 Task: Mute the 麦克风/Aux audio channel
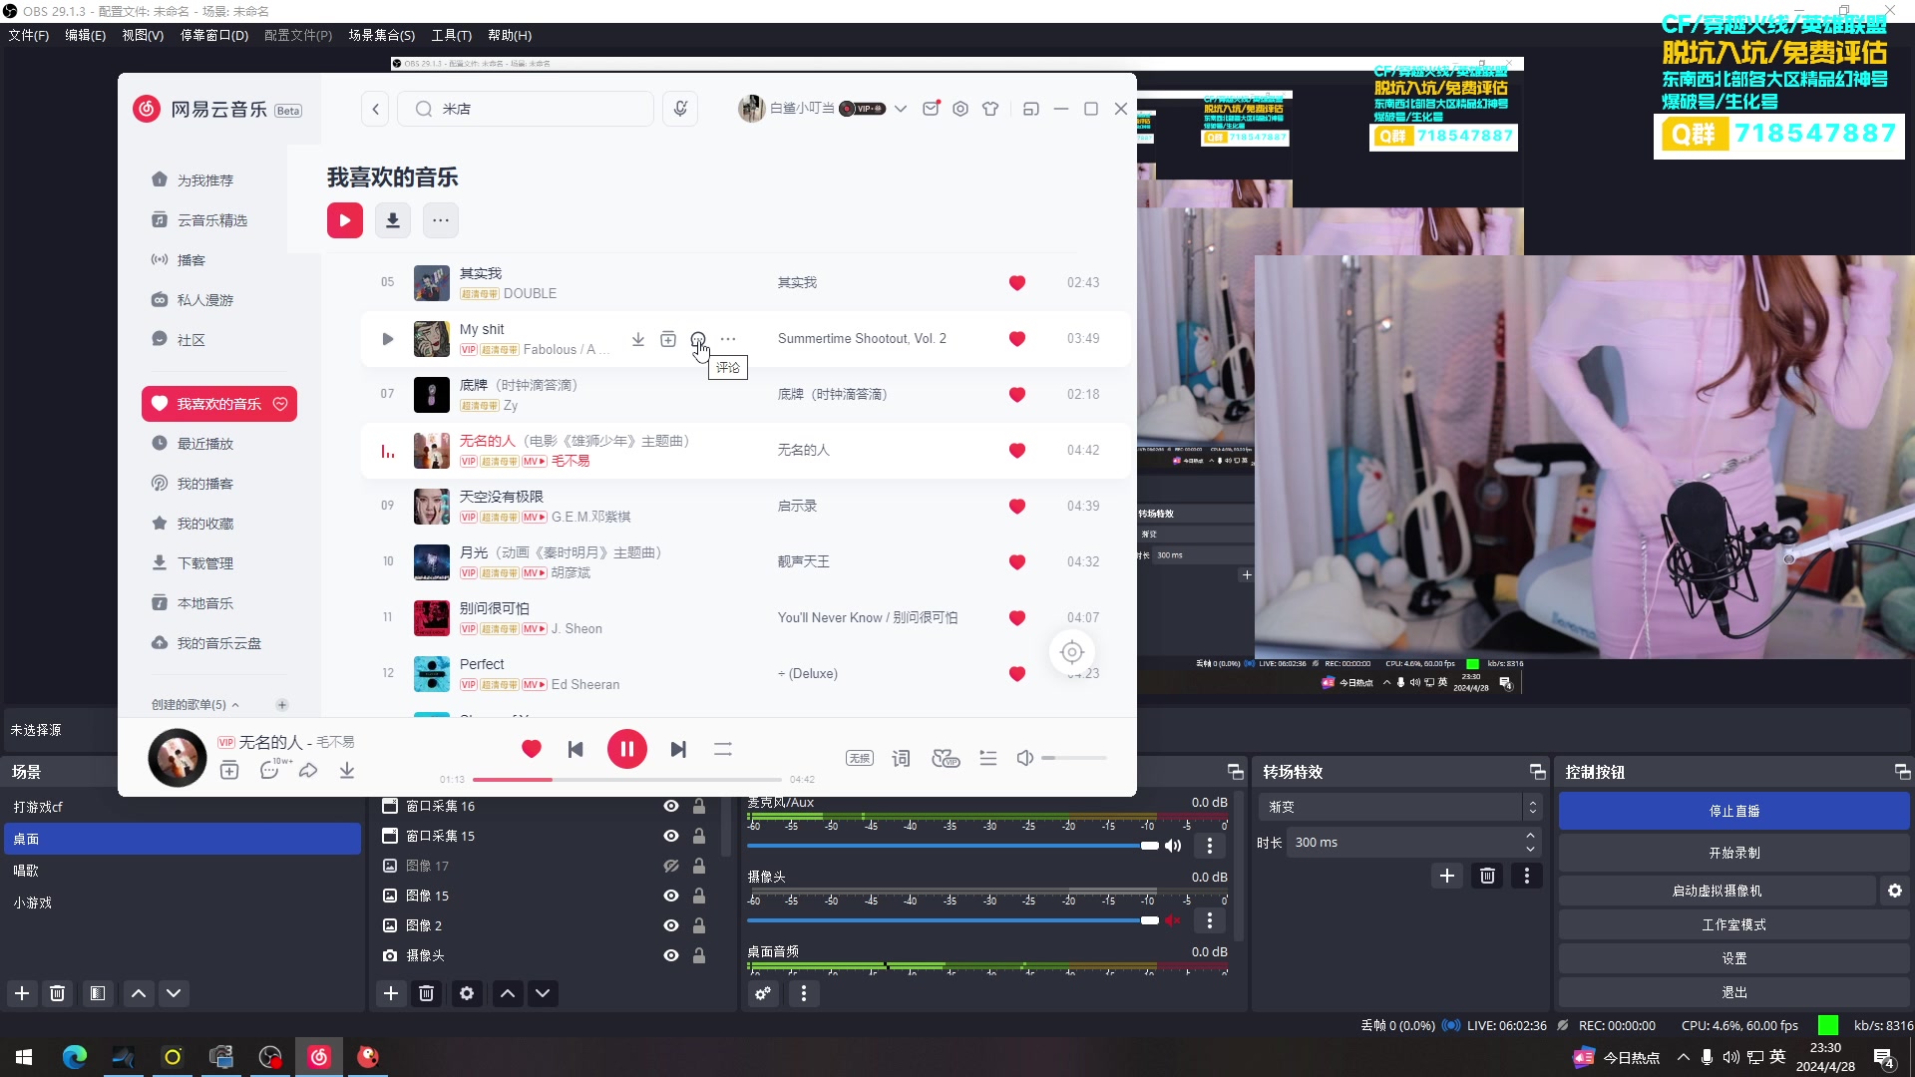[x=1173, y=846]
